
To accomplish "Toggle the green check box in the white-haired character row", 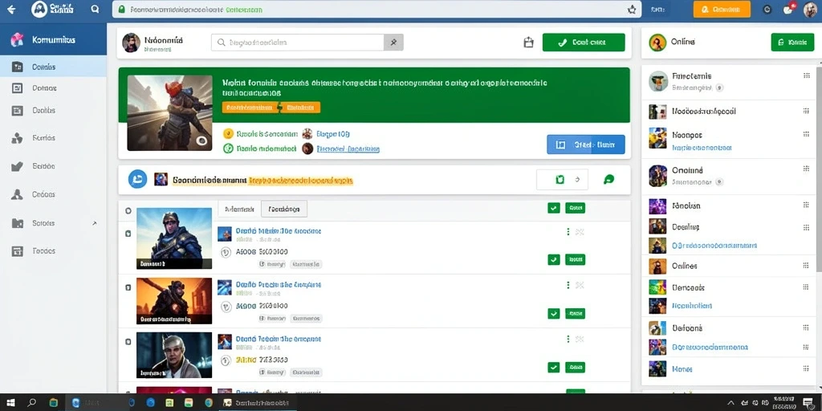I will pos(554,368).
